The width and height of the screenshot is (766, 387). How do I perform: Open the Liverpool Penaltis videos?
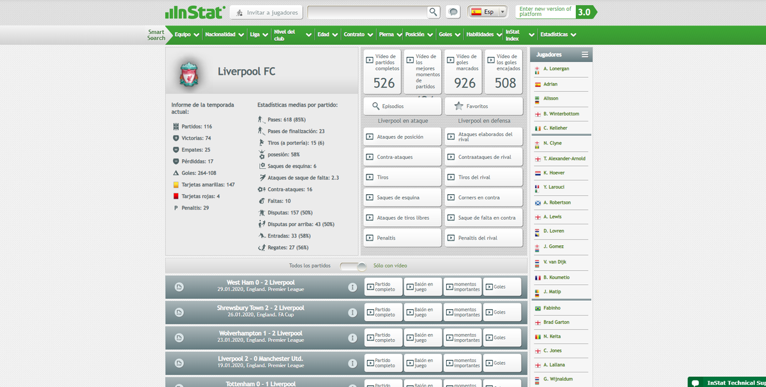point(403,238)
